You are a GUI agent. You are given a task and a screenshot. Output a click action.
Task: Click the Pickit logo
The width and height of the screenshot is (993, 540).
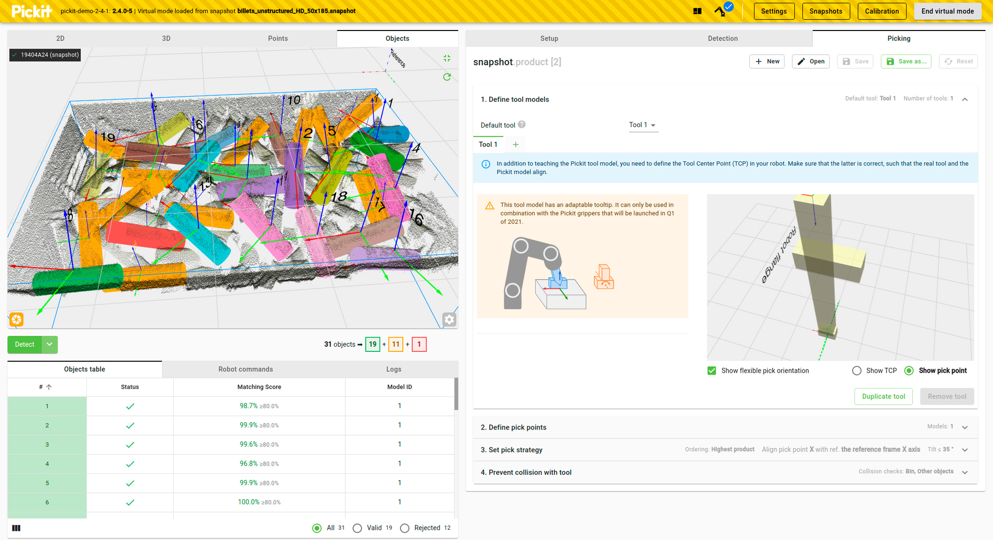31,11
